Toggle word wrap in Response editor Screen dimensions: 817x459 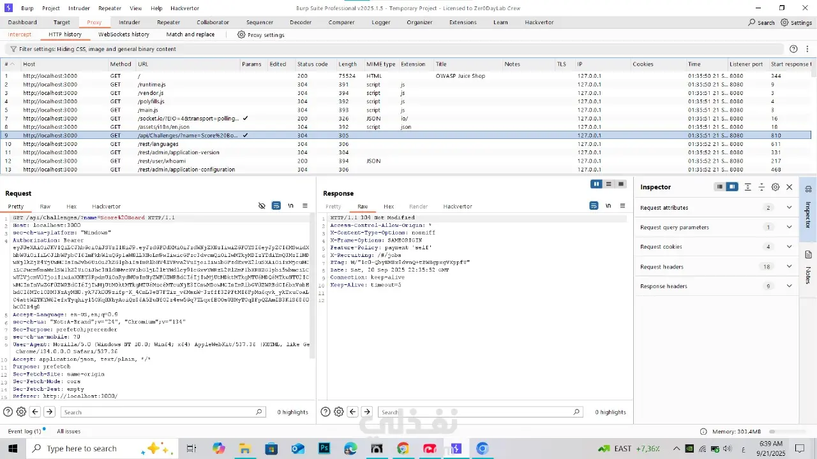point(594,206)
